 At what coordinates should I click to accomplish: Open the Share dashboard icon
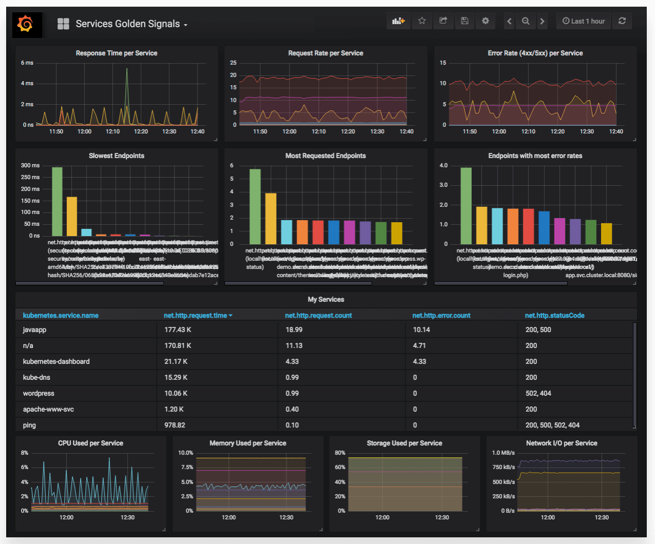(444, 21)
